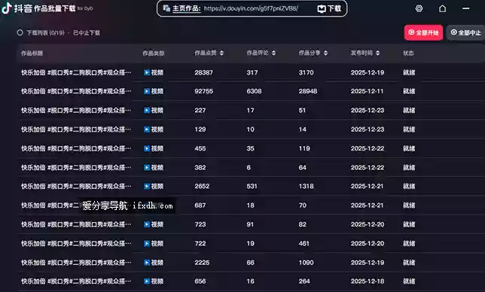The width and height of the screenshot is (485, 292).
Task: Click like count 2225
Action: click(x=202, y=263)
